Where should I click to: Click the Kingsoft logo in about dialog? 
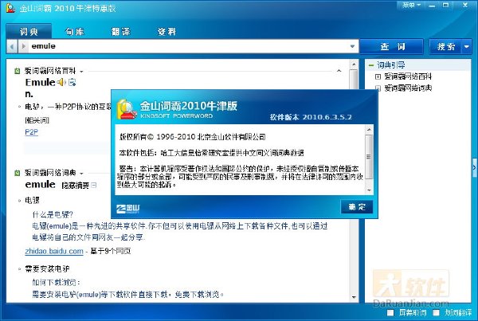coord(128,208)
